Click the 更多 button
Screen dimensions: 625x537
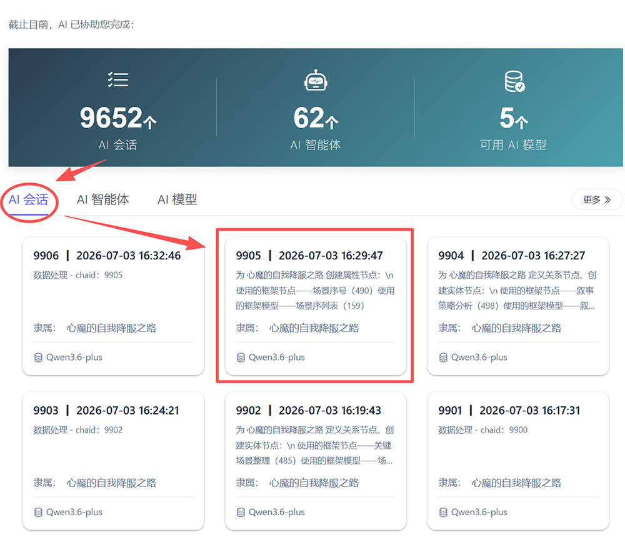(597, 199)
